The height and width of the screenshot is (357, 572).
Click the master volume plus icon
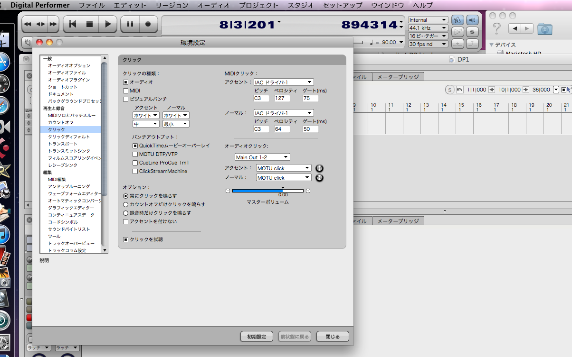[308, 191]
